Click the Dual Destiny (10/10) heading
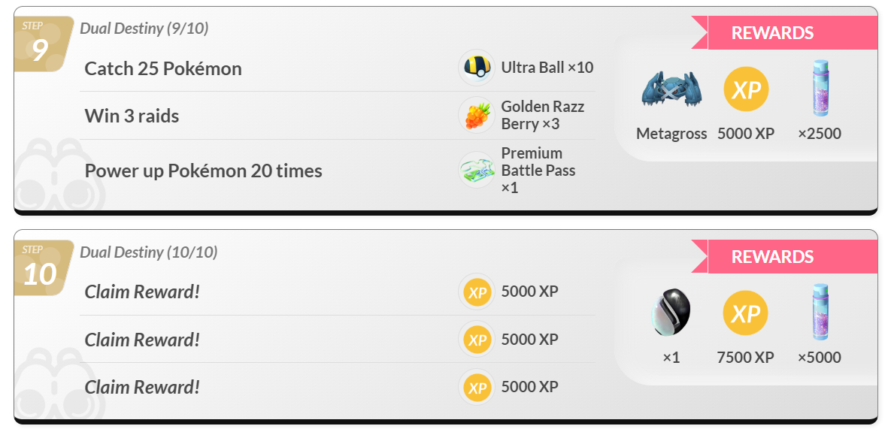891x432 pixels. point(148,252)
